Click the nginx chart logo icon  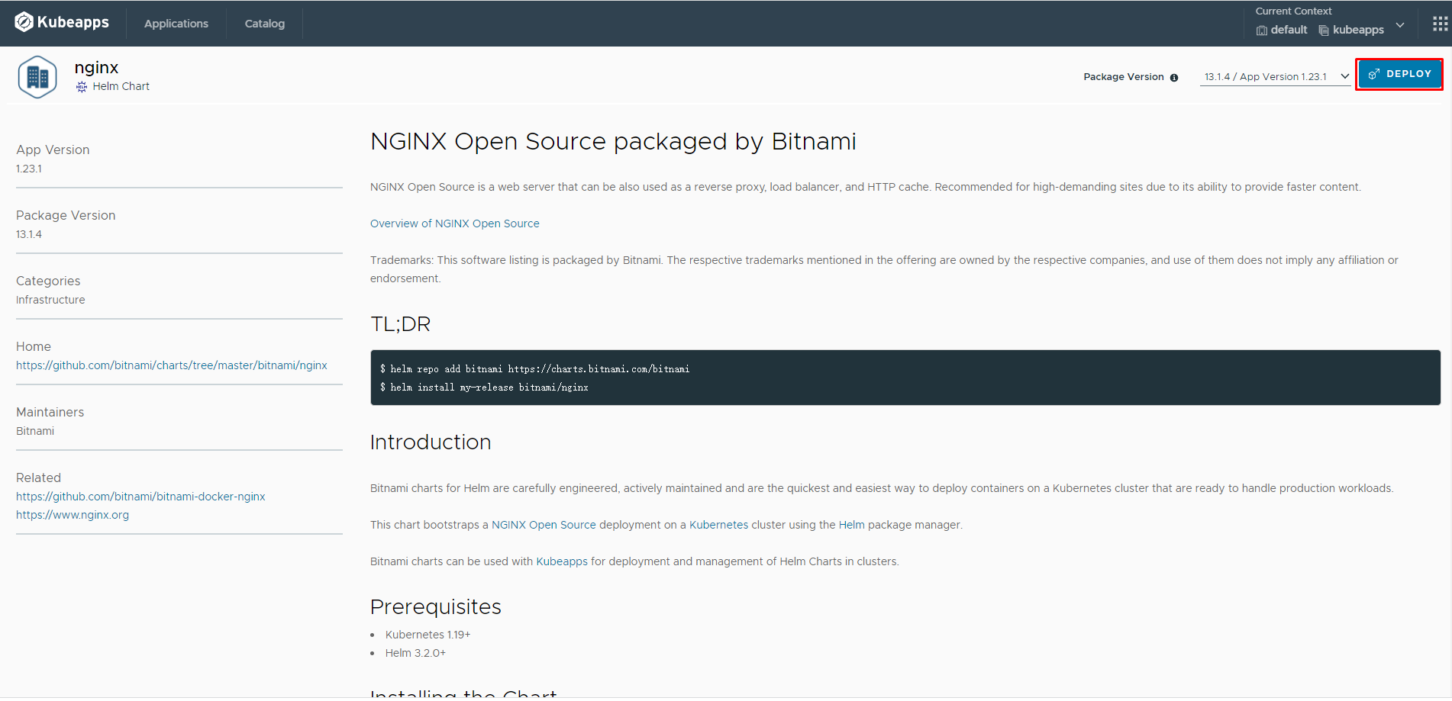[x=37, y=77]
